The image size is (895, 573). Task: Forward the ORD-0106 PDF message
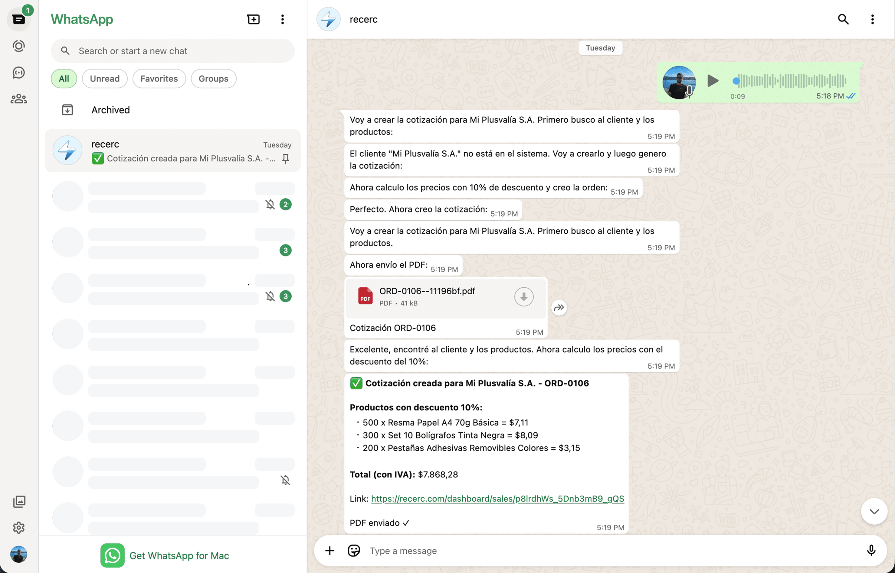(x=559, y=307)
